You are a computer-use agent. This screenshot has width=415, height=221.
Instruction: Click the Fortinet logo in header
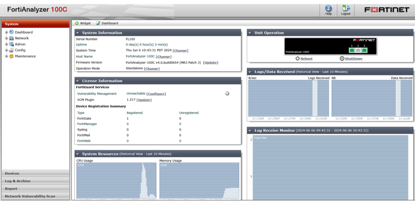point(387,10)
